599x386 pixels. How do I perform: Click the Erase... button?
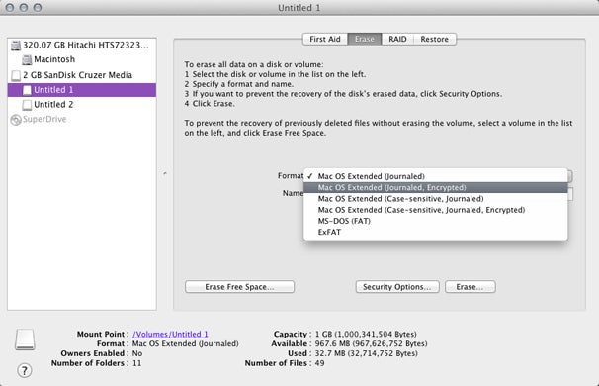(471, 287)
